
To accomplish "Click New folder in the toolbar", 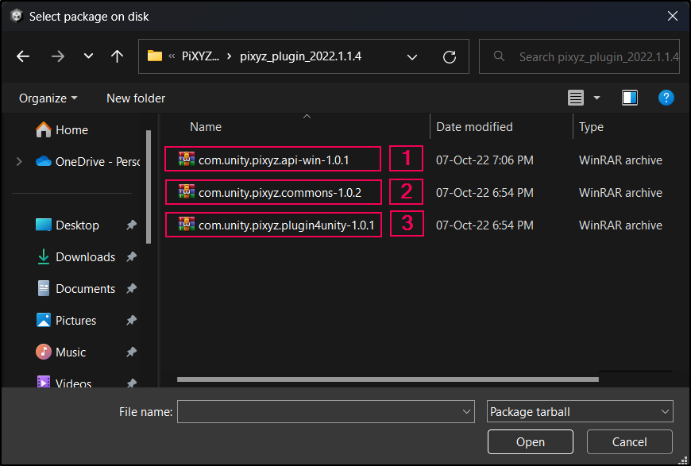I will click(x=136, y=98).
